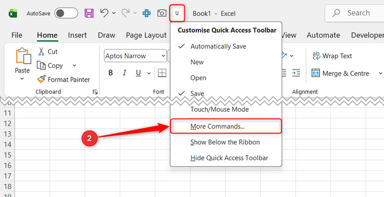Image resolution: width=384 pixels, height=197 pixels.
Task: Click the Customise Quick Access Toolbar arrow
Action: pos(177,13)
